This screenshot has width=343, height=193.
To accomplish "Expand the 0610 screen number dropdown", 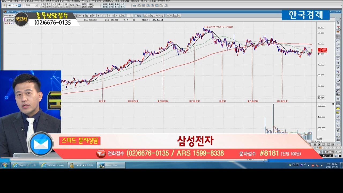I will pyautogui.click(x=16, y=5).
